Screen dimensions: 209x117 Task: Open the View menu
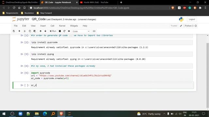click(x=33, y=26)
